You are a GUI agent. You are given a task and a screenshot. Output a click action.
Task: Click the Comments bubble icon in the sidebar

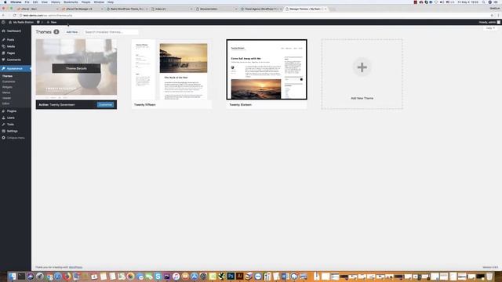tap(3, 60)
